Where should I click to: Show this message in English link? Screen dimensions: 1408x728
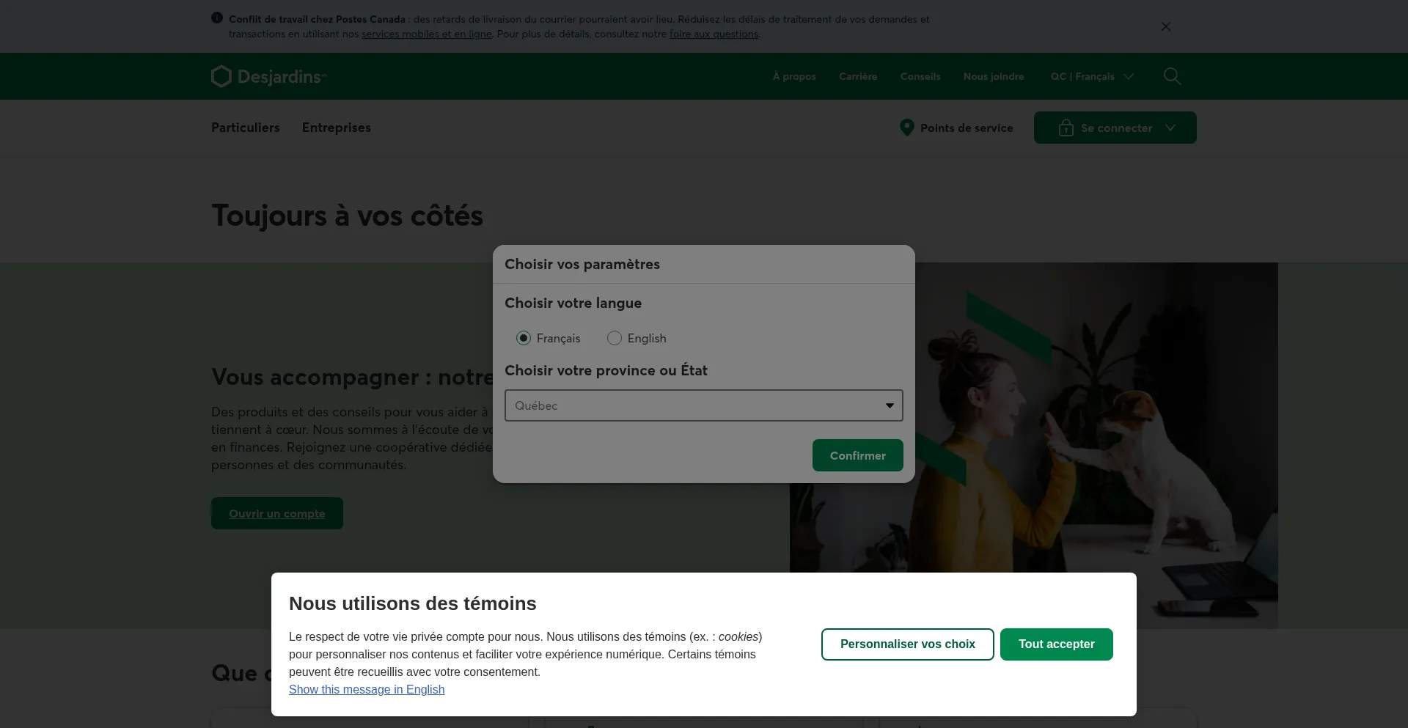coord(367,689)
